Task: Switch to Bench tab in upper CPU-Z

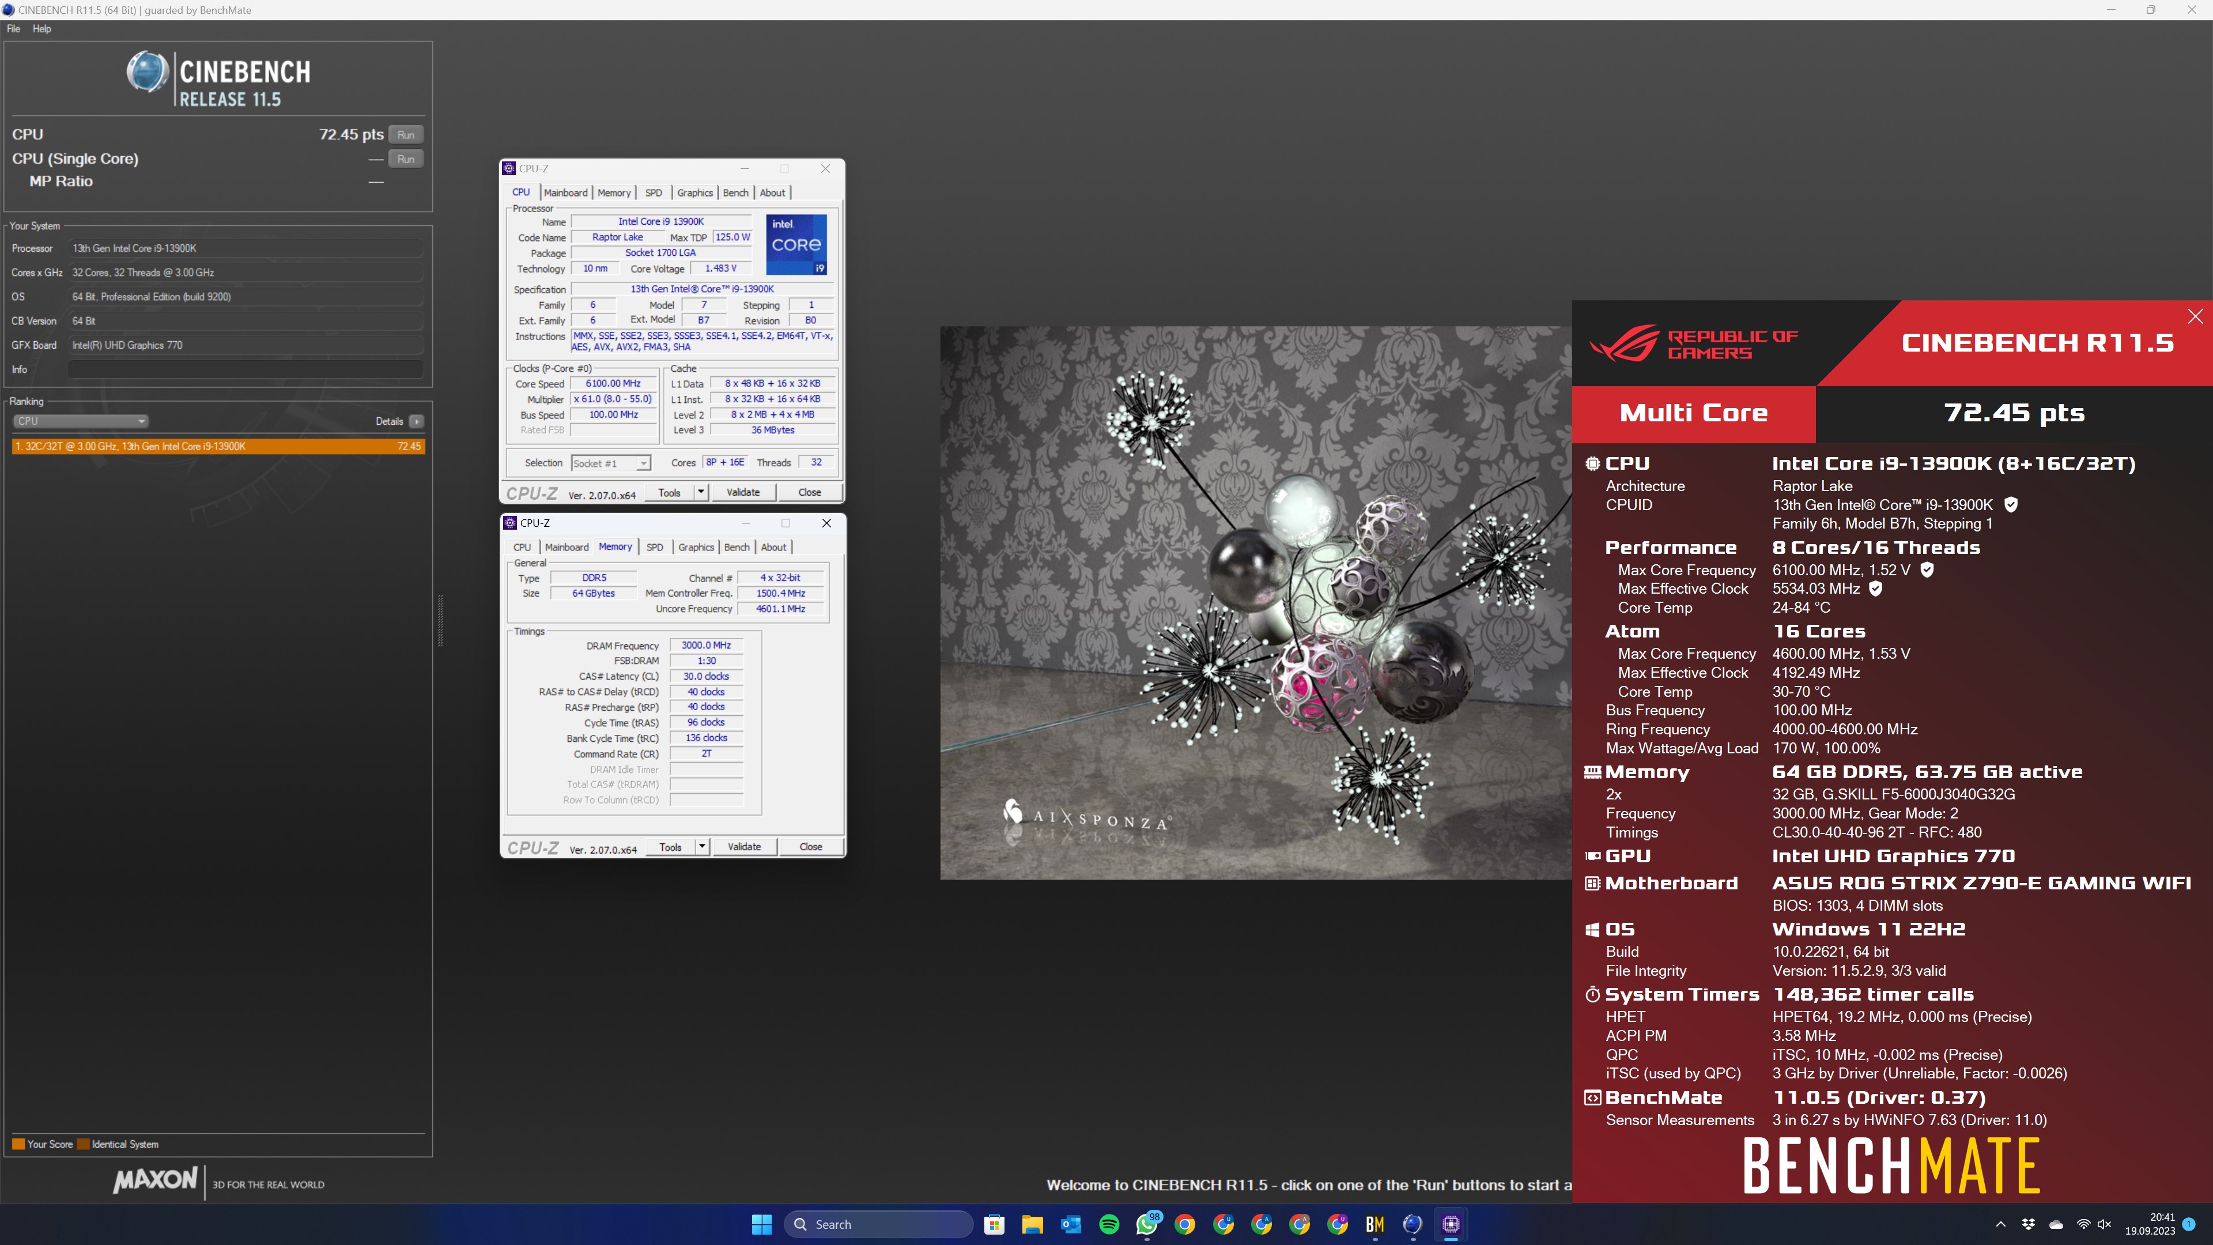Action: point(735,193)
